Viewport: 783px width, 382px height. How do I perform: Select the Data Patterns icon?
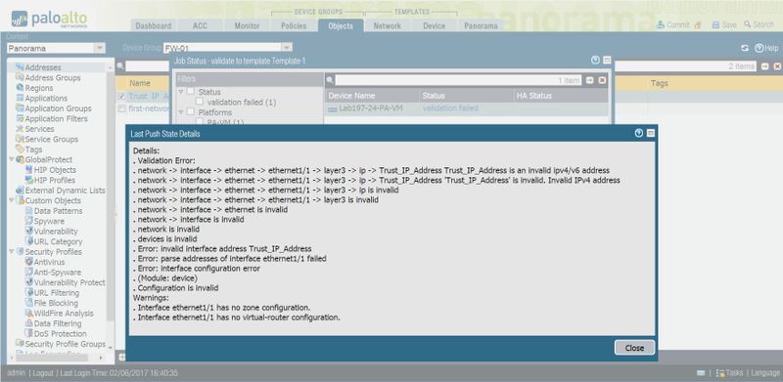(29, 210)
